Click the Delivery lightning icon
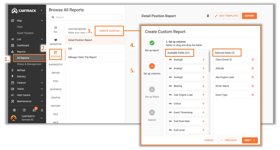Screen dimensions: 280x150 point(12,76)
